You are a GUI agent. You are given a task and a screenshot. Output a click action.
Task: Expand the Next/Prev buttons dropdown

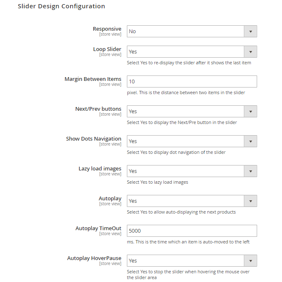click(185, 112)
